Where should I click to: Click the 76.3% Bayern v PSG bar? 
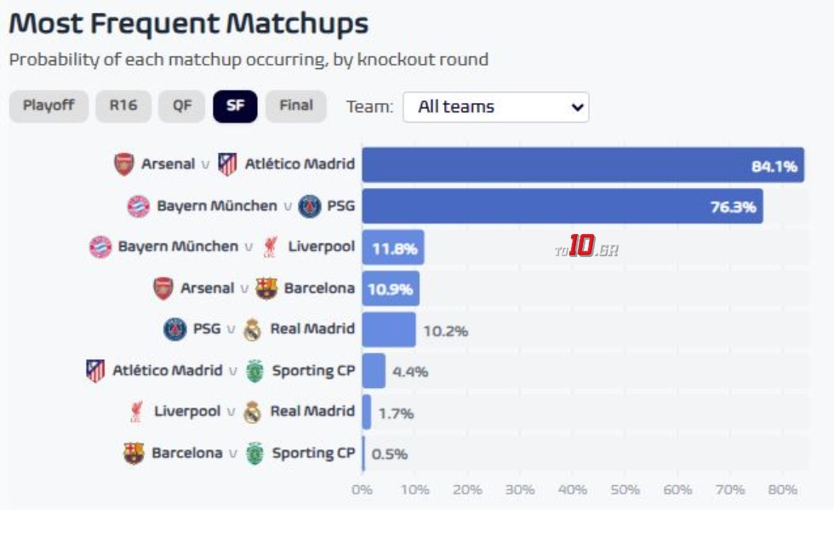562,206
